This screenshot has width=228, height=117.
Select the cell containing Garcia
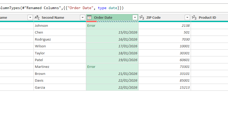60,87
